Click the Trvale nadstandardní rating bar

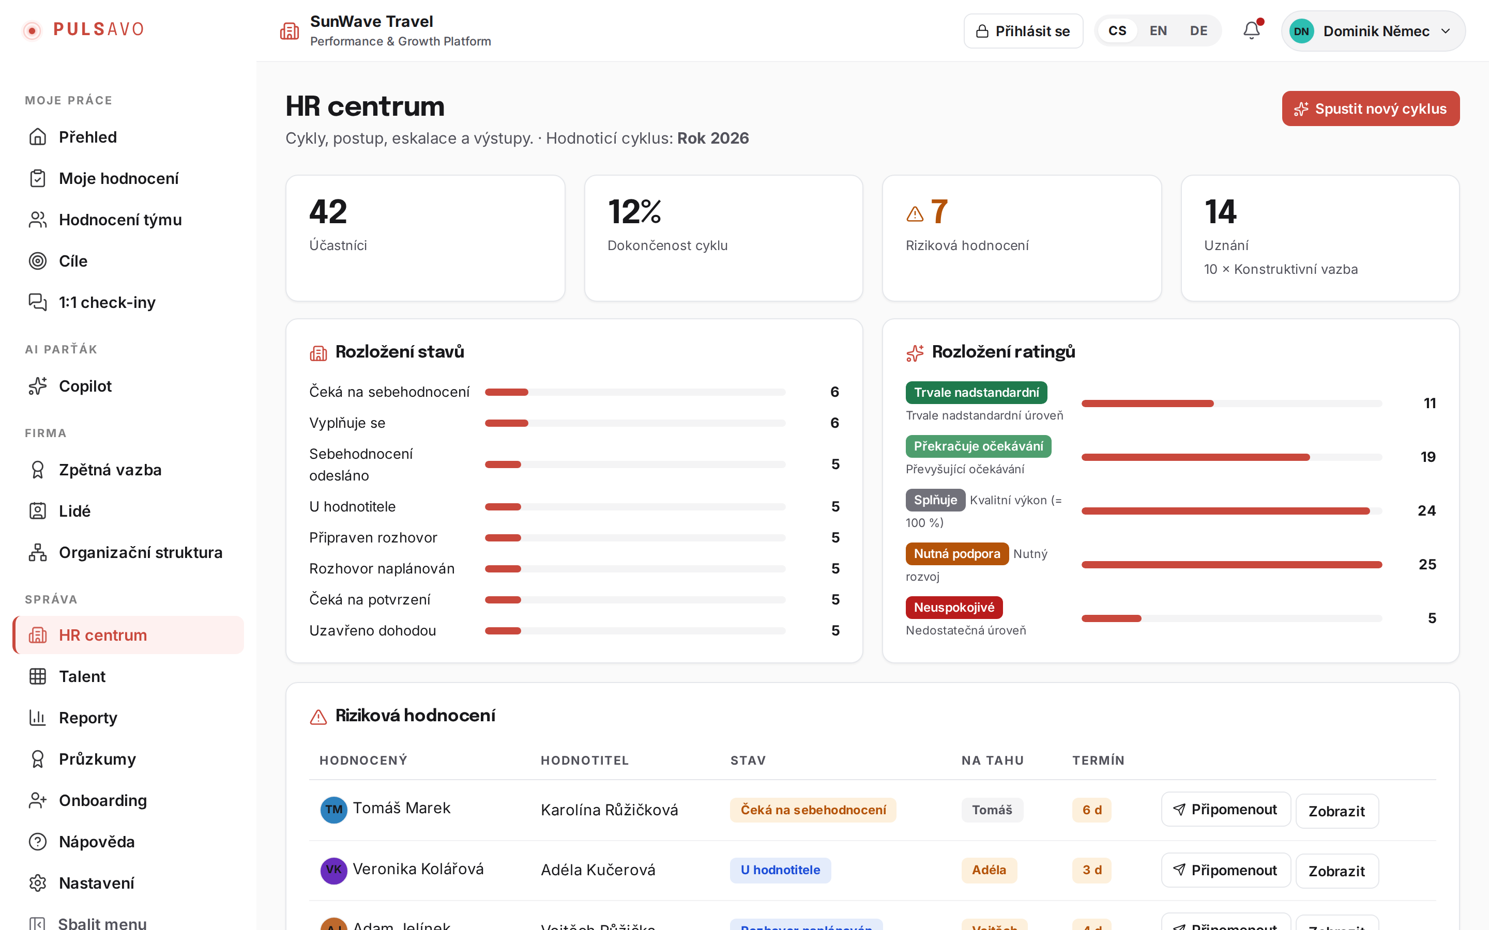(1232, 404)
